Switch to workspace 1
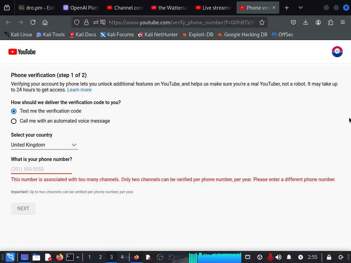Screen dimensions: 351x263 [x=89, y=257]
